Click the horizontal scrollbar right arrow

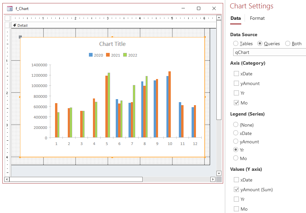(213, 180)
